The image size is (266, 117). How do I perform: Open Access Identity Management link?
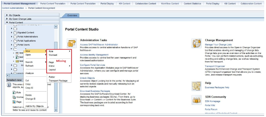pyautogui.click(x=94, y=55)
